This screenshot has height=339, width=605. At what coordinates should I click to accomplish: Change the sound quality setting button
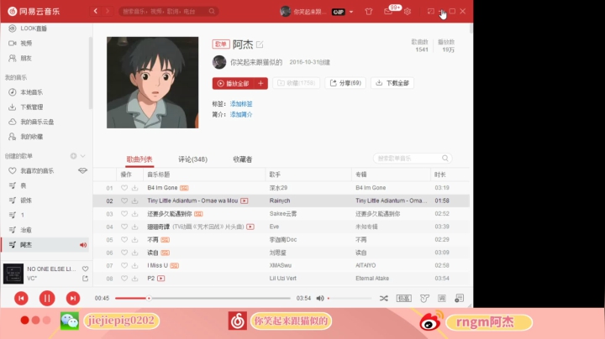click(404, 298)
